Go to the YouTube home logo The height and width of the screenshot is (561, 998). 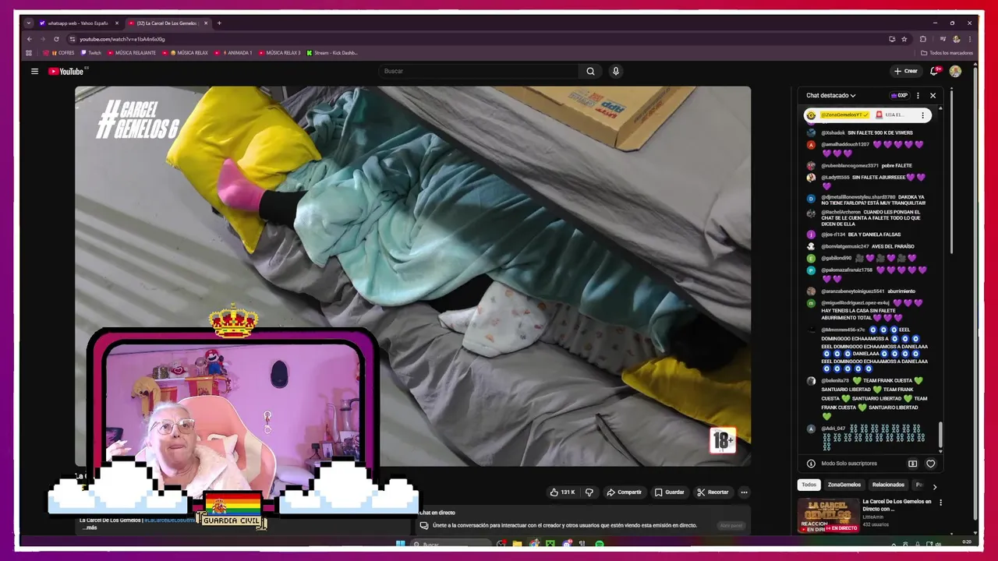coord(66,71)
